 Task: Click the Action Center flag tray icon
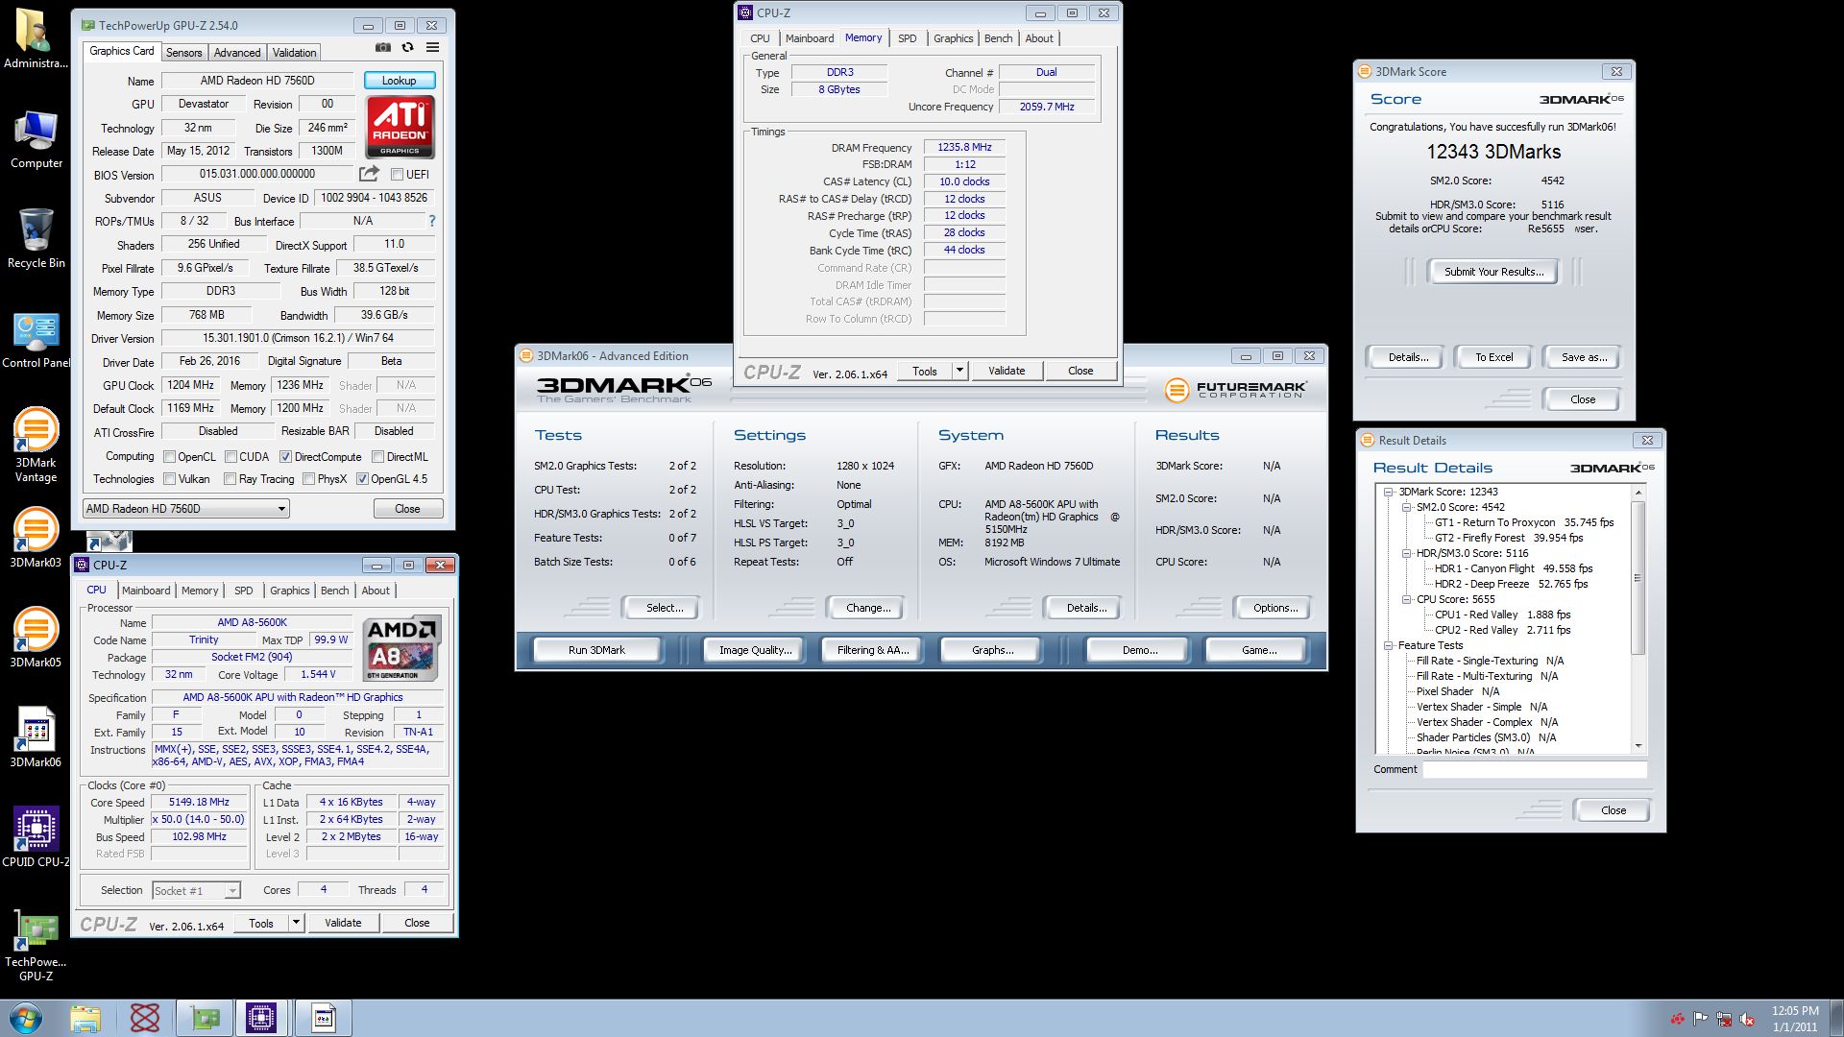tap(1701, 1019)
